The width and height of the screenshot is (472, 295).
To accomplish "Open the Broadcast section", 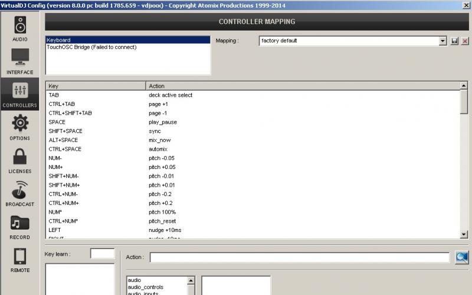I will click(x=20, y=194).
